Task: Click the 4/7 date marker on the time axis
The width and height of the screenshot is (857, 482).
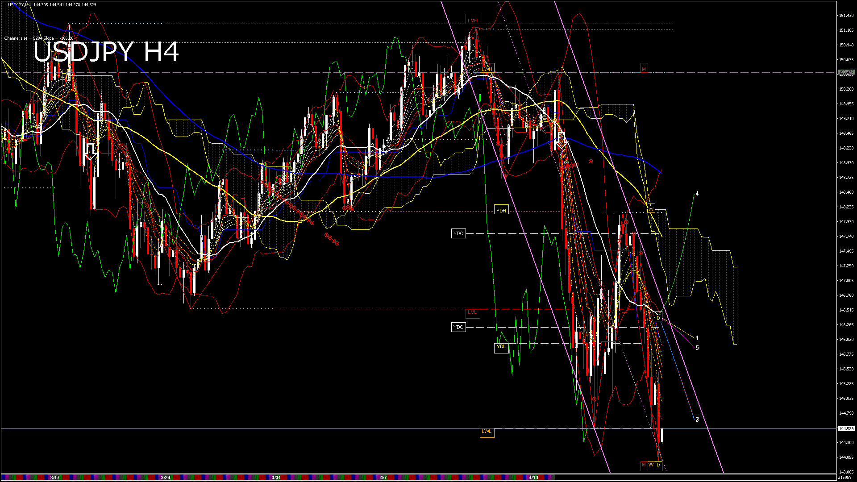Action: (383, 478)
